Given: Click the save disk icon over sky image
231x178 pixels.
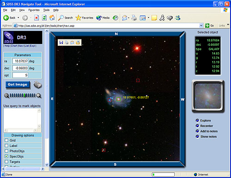Looking at the screenshot, I should tap(61, 43).
